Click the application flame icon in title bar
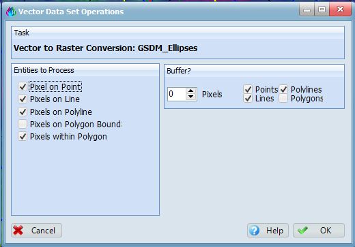This screenshot has width=355, height=247. click(x=11, y=12)
